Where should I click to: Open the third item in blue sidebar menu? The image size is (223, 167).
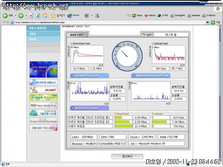(x=43, y=39)
